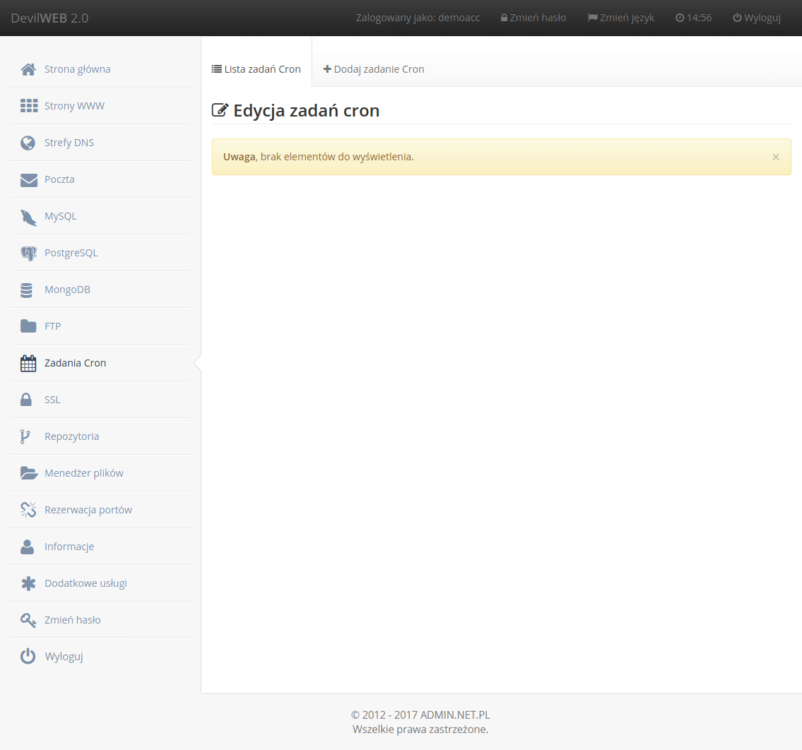Open the FTP folder icon

coord(28,326)
